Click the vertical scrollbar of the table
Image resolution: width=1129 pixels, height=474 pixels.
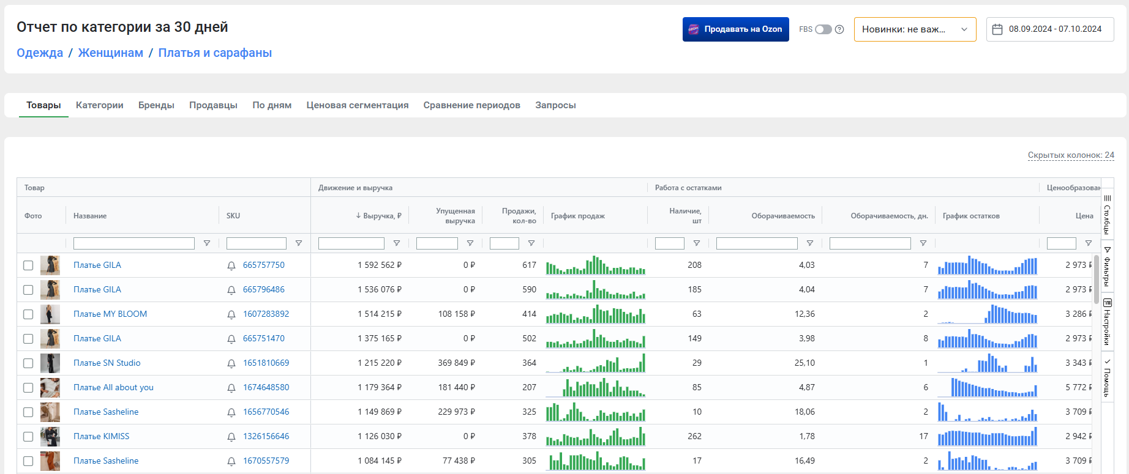tap(1096, 278)
